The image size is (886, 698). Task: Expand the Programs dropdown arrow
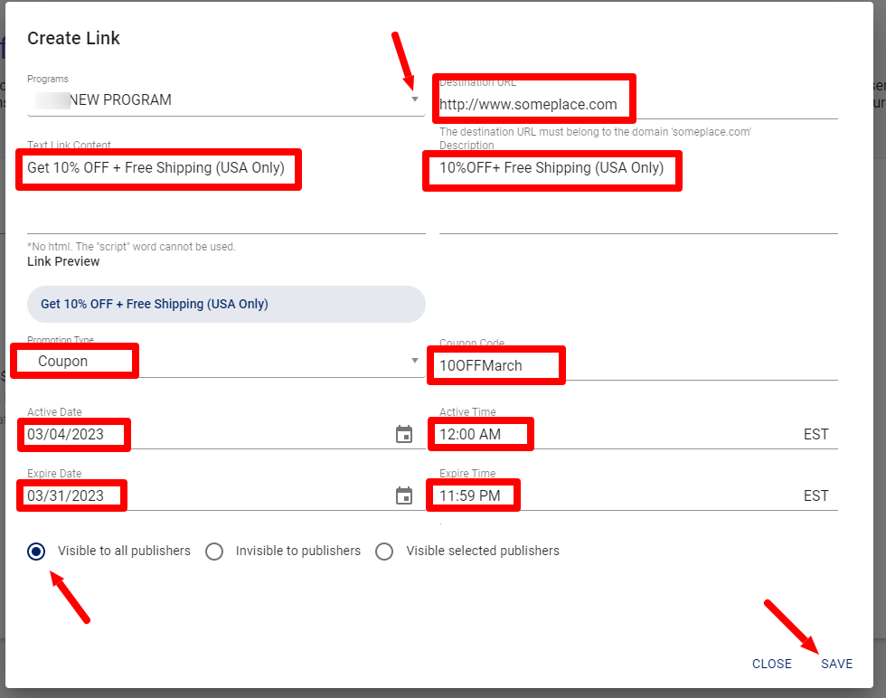pyautogui.click(x=415, y=99)
